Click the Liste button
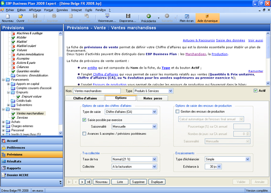Image resolution: width=271 pixels, height=193 pixels. click(120, 182)
